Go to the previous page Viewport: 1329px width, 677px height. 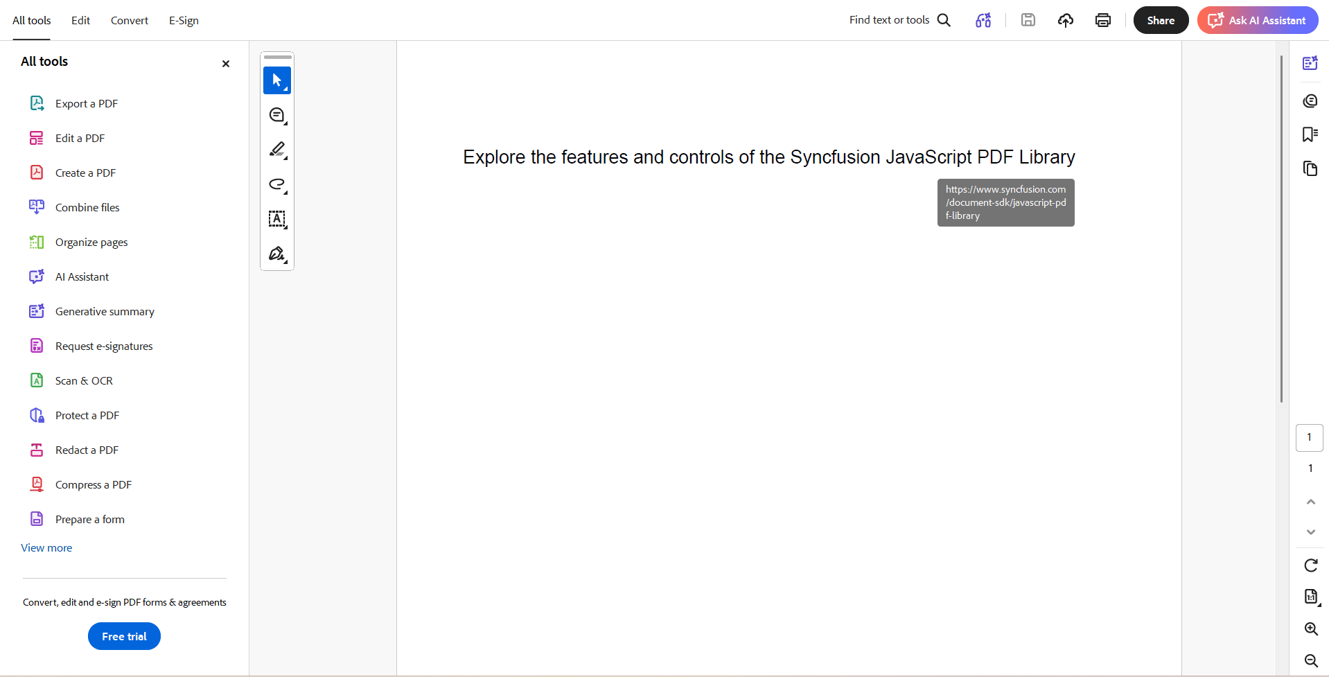(1311, 502)
